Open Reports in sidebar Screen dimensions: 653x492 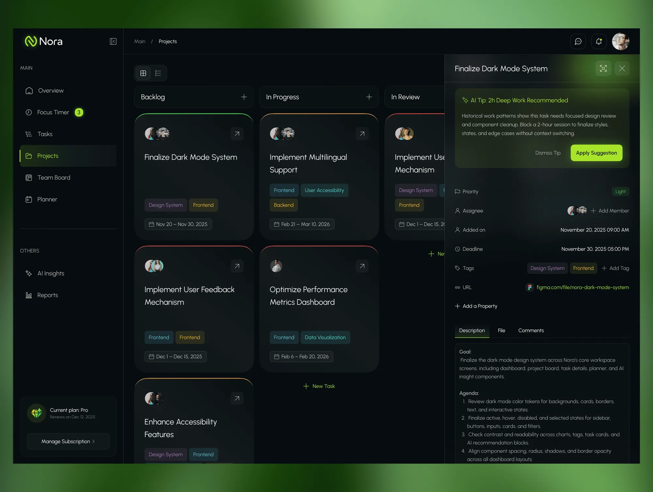click(x=68, y=295)
